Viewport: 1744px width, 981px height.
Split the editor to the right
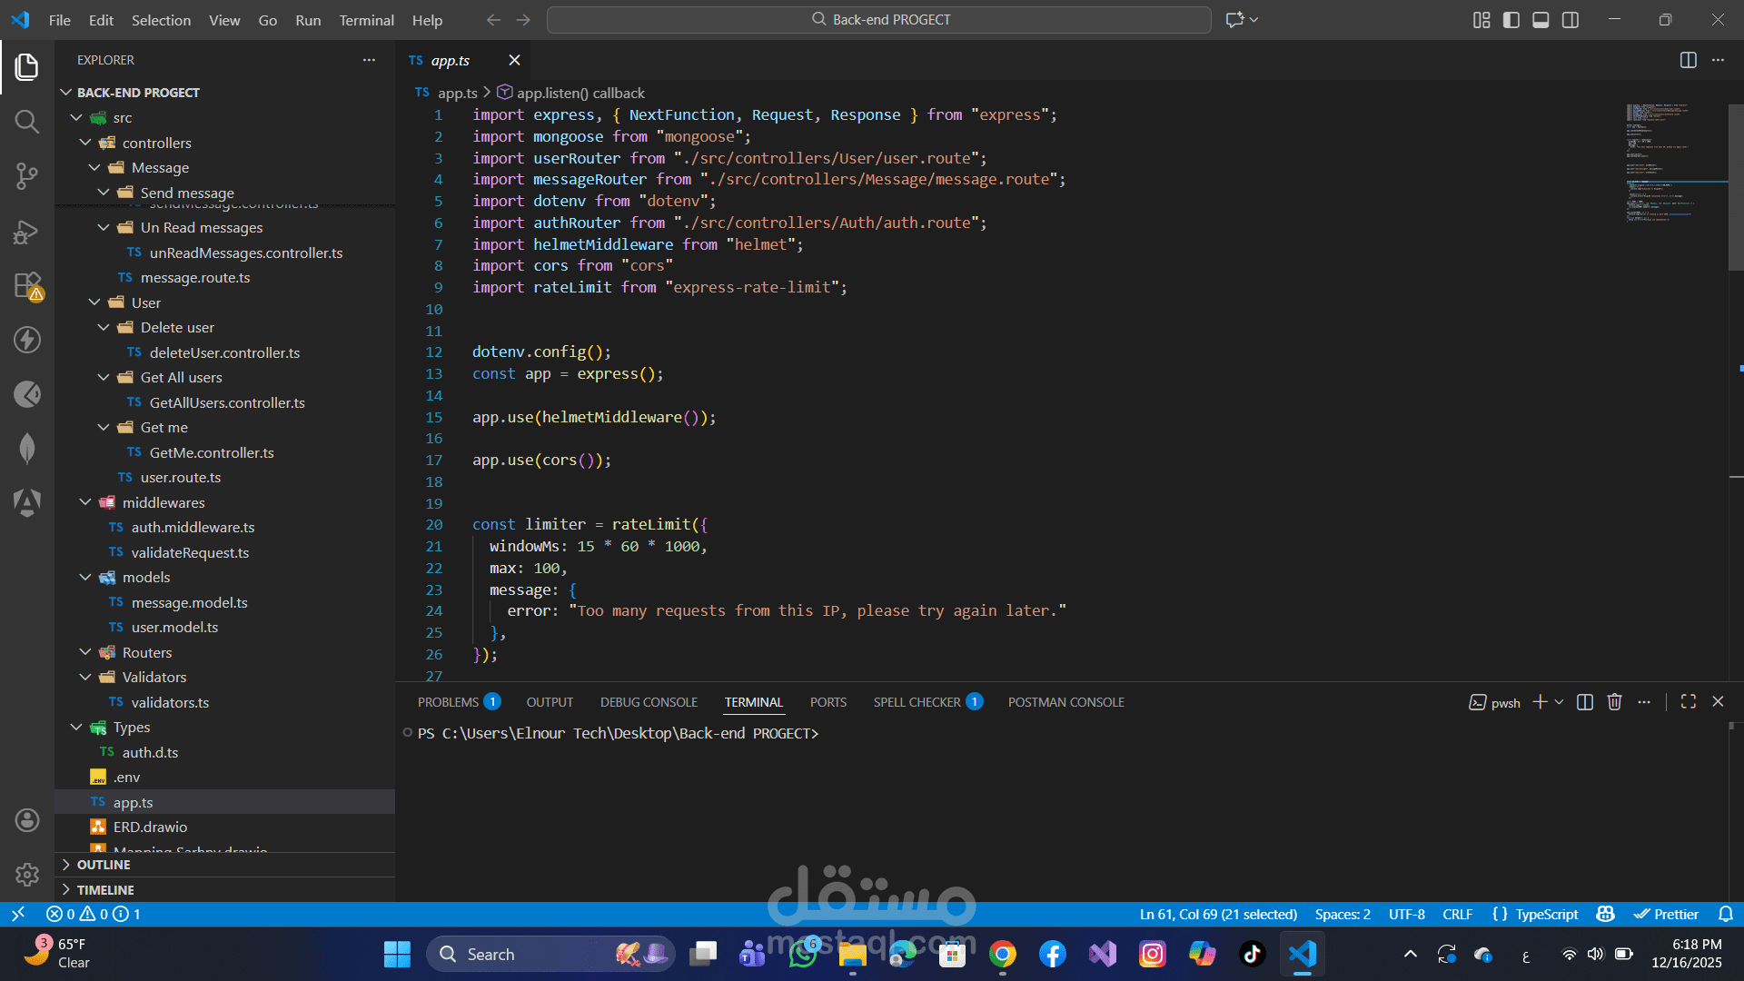tap(1688, 60)
